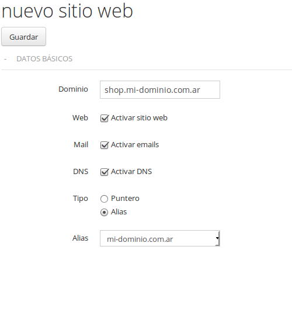The image size is (292, 309).
Task: Click the 'nuevo sitio web' page heading
Action: [67, 11]
